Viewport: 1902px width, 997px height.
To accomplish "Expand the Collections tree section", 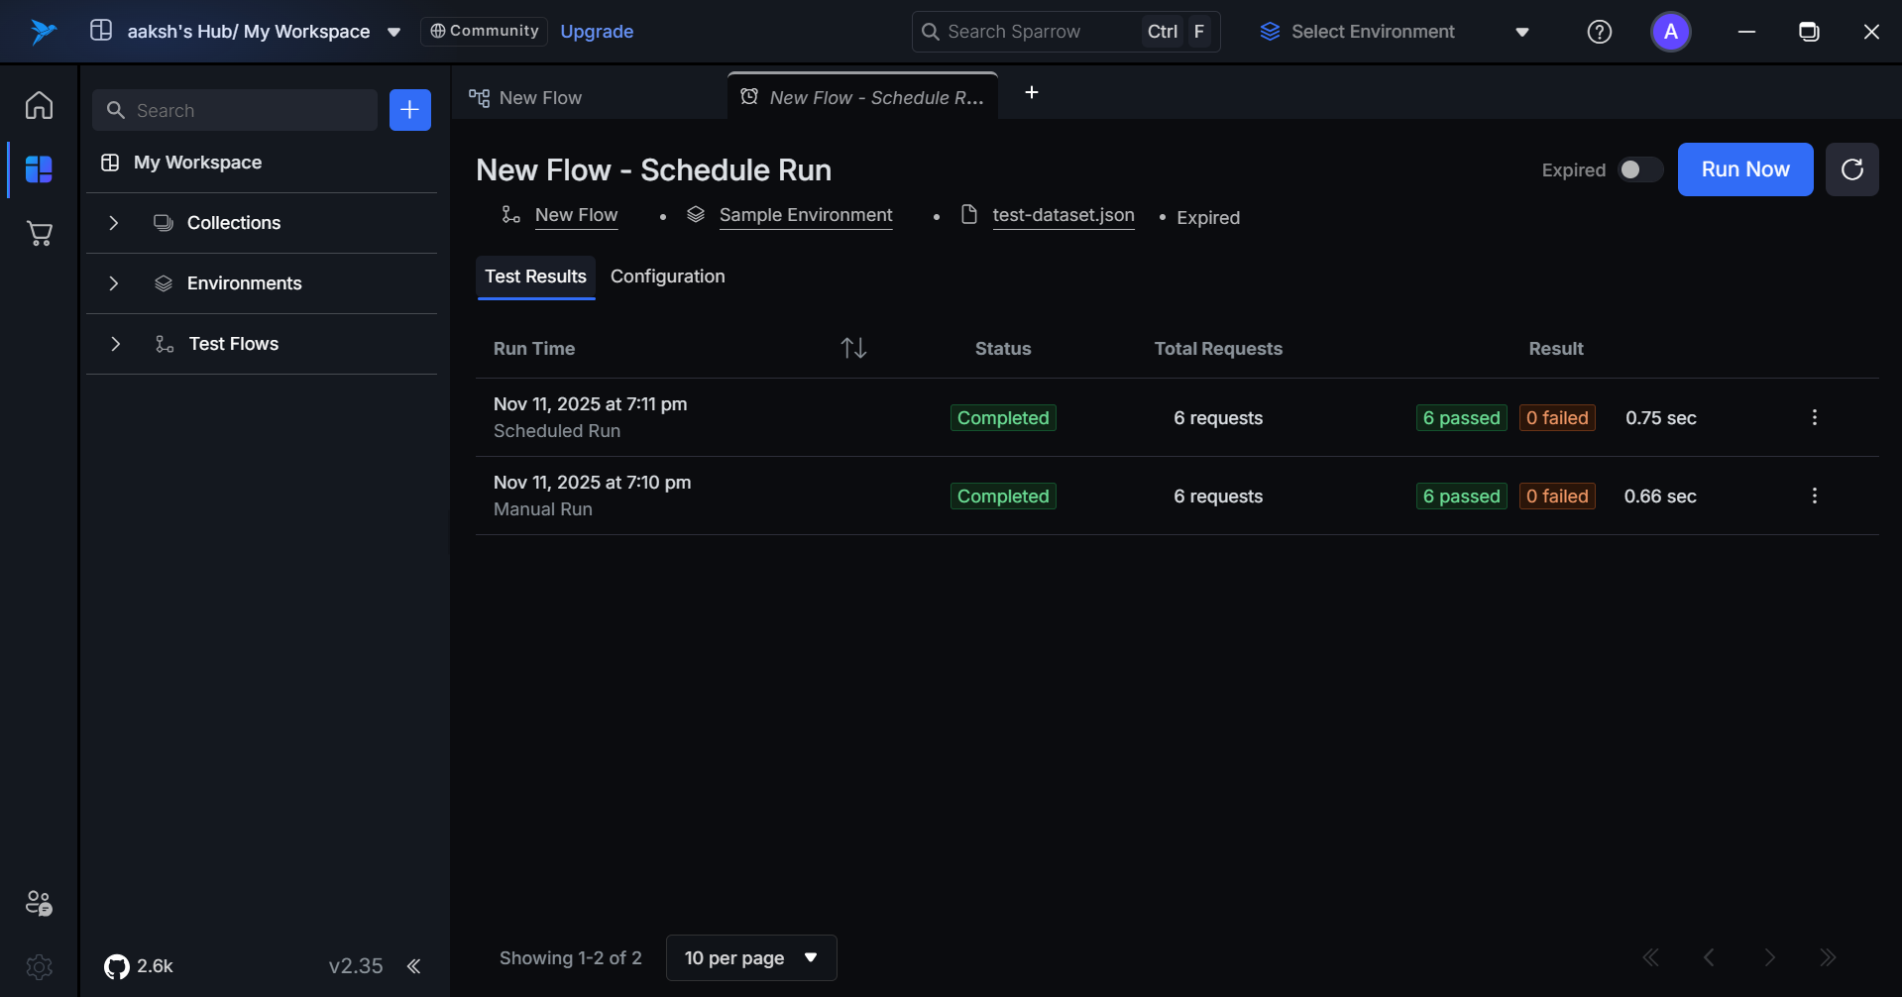I will point(114,223).
